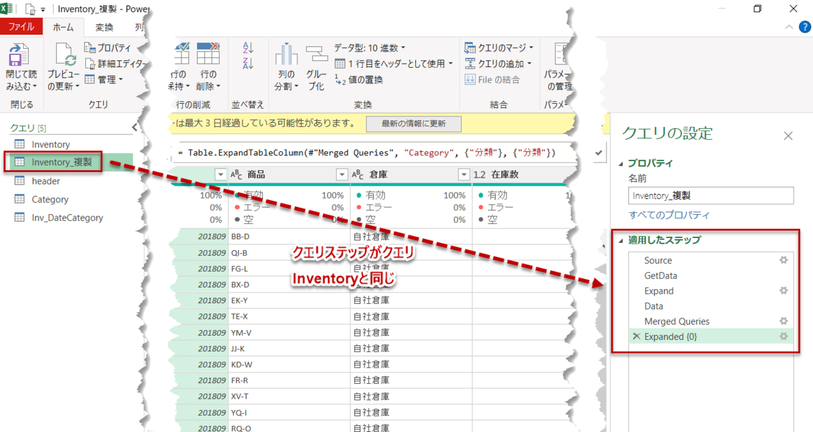Open すべてのプロパティ link
The width and height of the screenshot is (813, 432).
[x=669, y=215]
